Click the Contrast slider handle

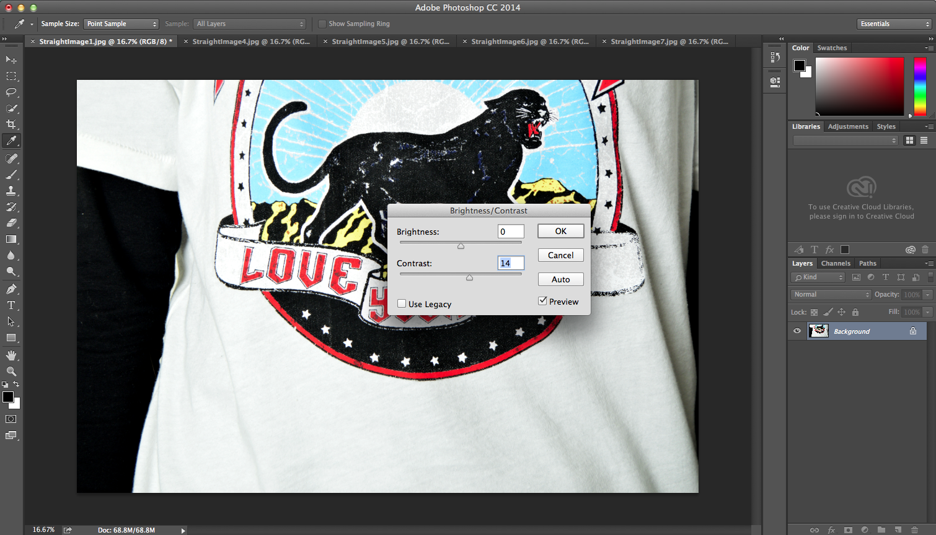pyautogui.click(x=469, y=277)
